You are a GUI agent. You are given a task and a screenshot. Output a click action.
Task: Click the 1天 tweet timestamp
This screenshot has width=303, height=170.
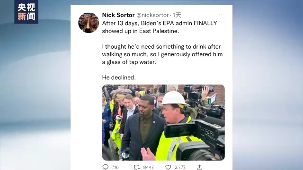click(x=177, y=15)
